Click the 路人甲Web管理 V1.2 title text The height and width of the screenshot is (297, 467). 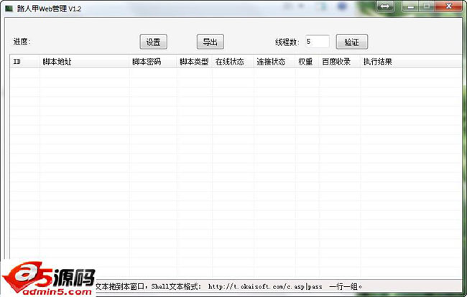point(49,9)
